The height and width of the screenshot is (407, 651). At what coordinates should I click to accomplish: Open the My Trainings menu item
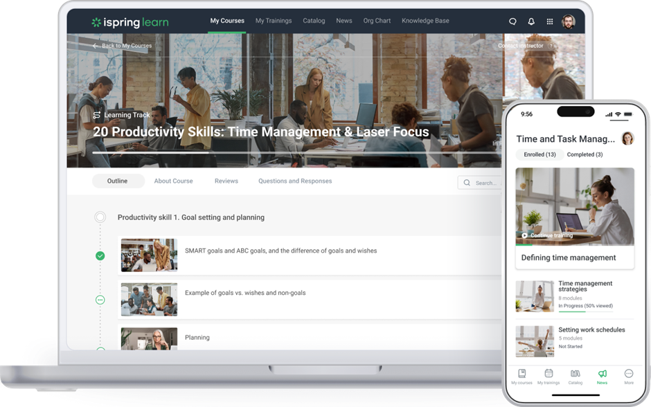274,21
